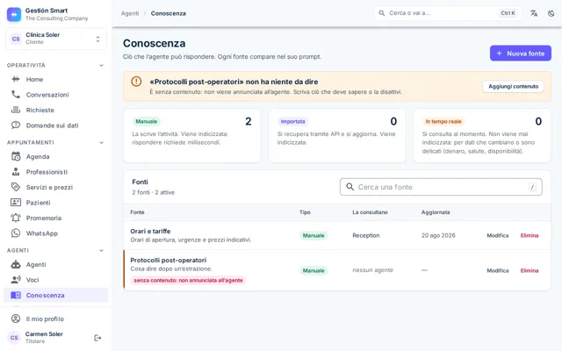Viewport: 562px width, 351px height.
Task: Open the Home icon in sidebar
Action: tap(16, 79)
